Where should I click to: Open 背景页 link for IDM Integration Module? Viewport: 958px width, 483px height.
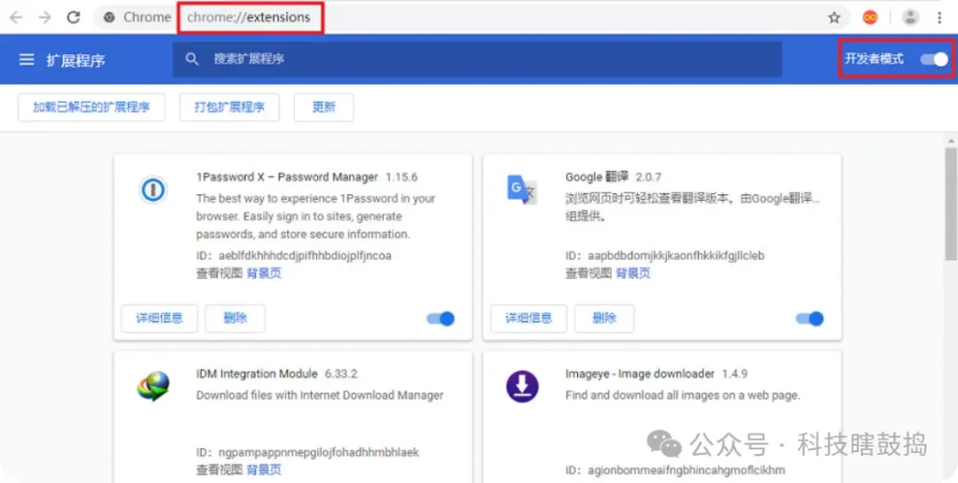pos(264,470)
